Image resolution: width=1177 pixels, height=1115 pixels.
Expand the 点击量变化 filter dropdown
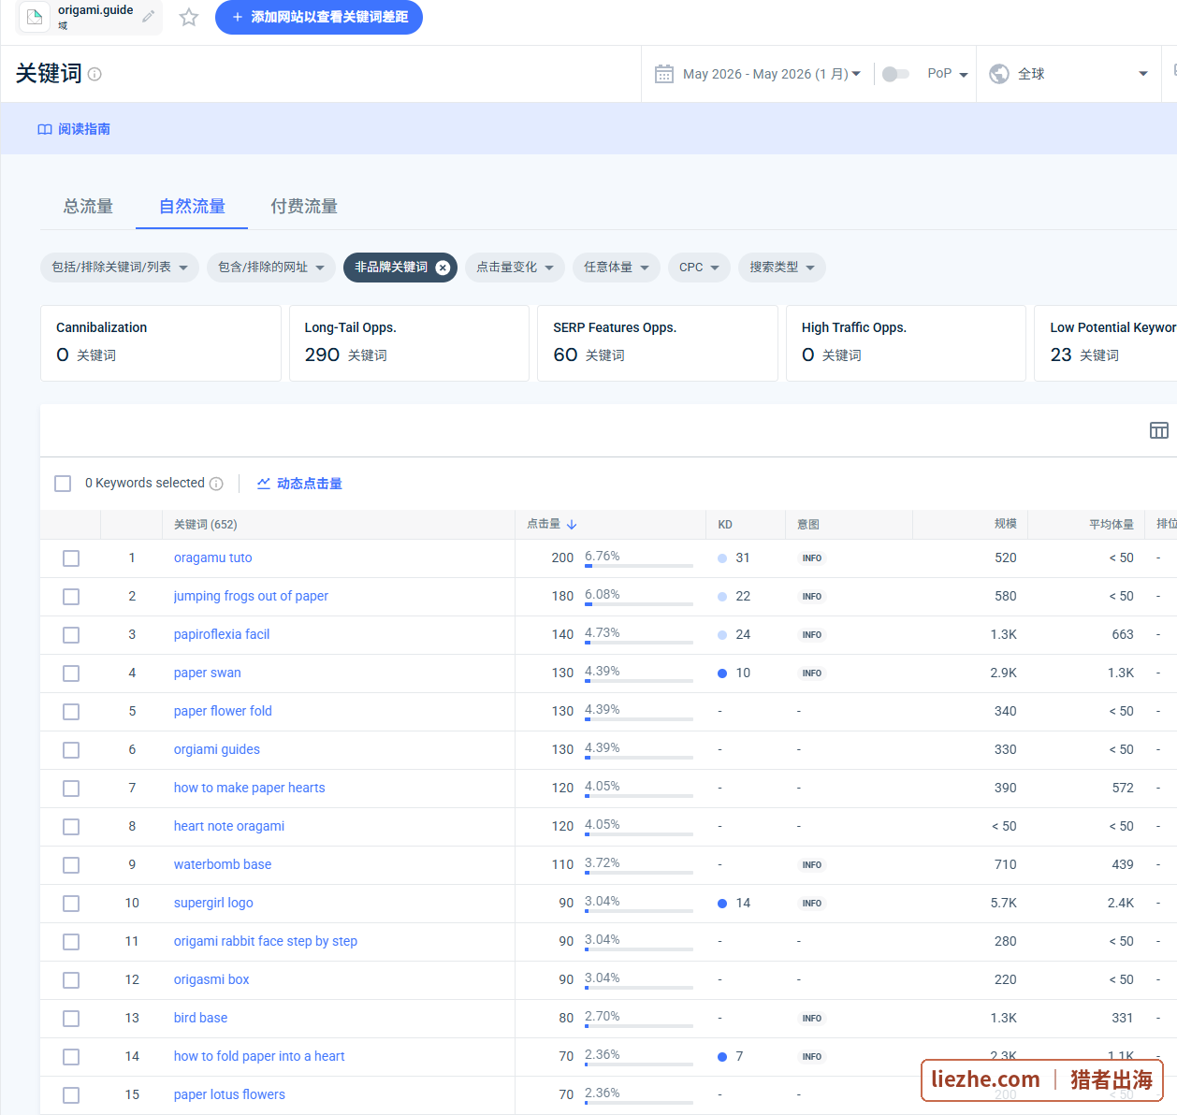tap(515, 268)
